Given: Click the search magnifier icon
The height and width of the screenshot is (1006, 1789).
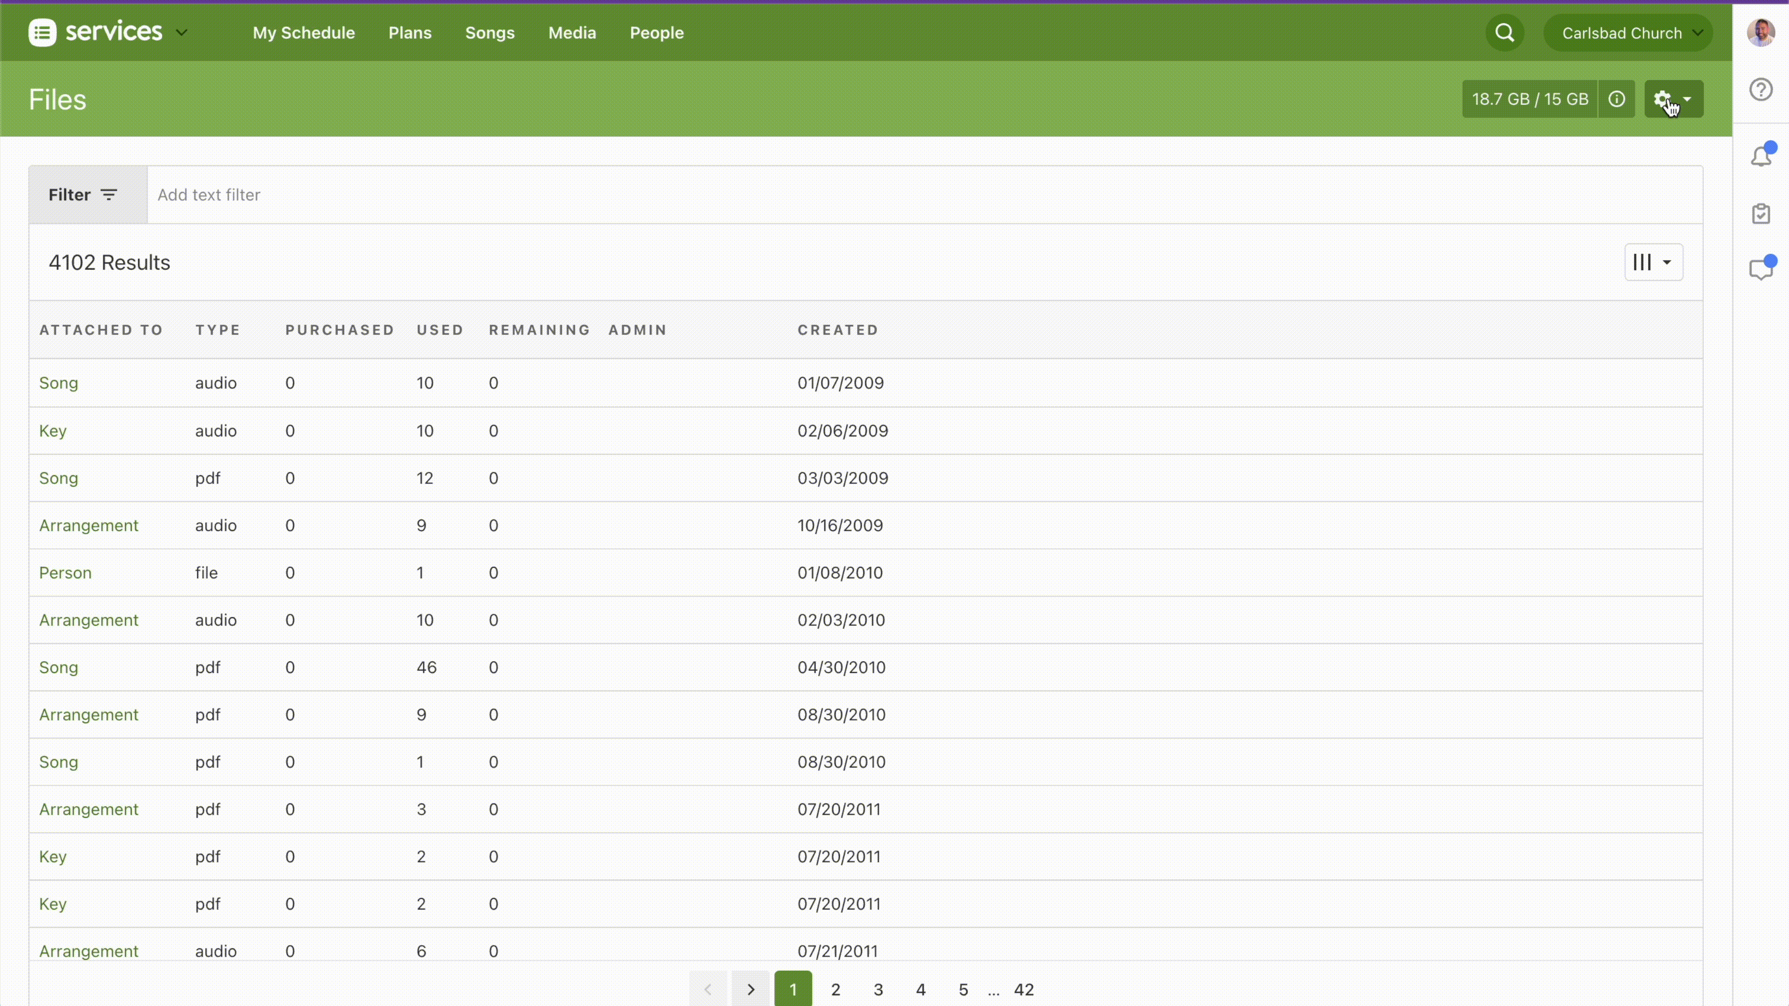Looking at the screenshot, I should click(x=1504, y=33).
